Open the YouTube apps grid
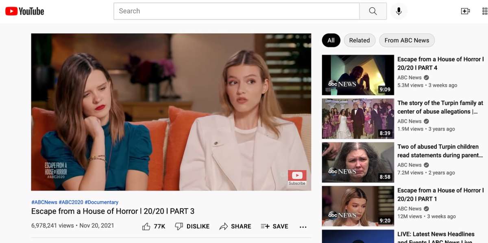Image resolution: width=488 pixels, height=243 pixels. (x=485, y=11)
